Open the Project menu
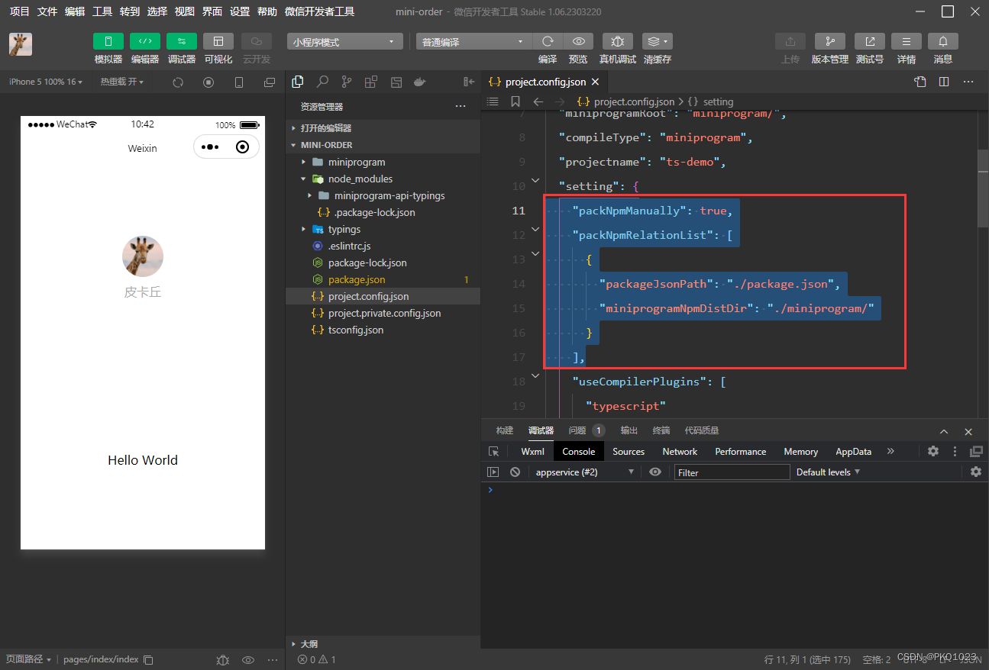This screenshot has height=670, width=989. pos(19,11)
